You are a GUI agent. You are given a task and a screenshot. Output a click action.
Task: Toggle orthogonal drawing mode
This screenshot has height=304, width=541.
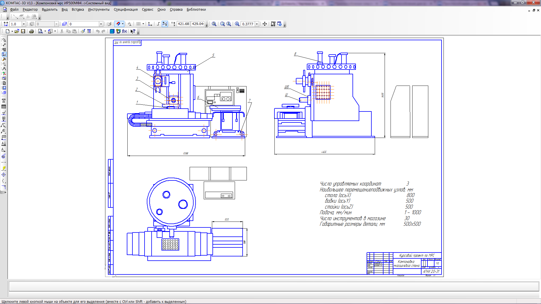[158, 24]
